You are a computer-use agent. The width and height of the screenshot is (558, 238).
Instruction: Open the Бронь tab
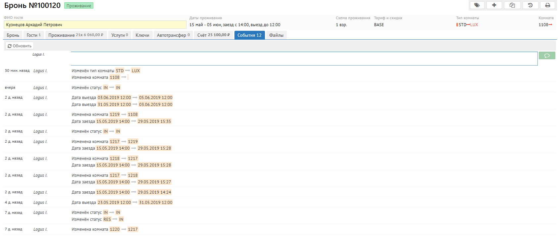coord(13,35)
